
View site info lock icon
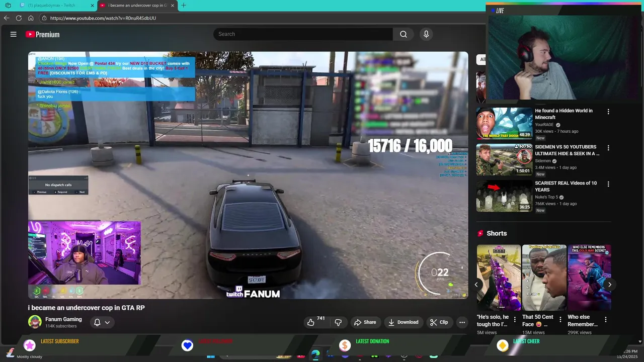coord(44,18)
